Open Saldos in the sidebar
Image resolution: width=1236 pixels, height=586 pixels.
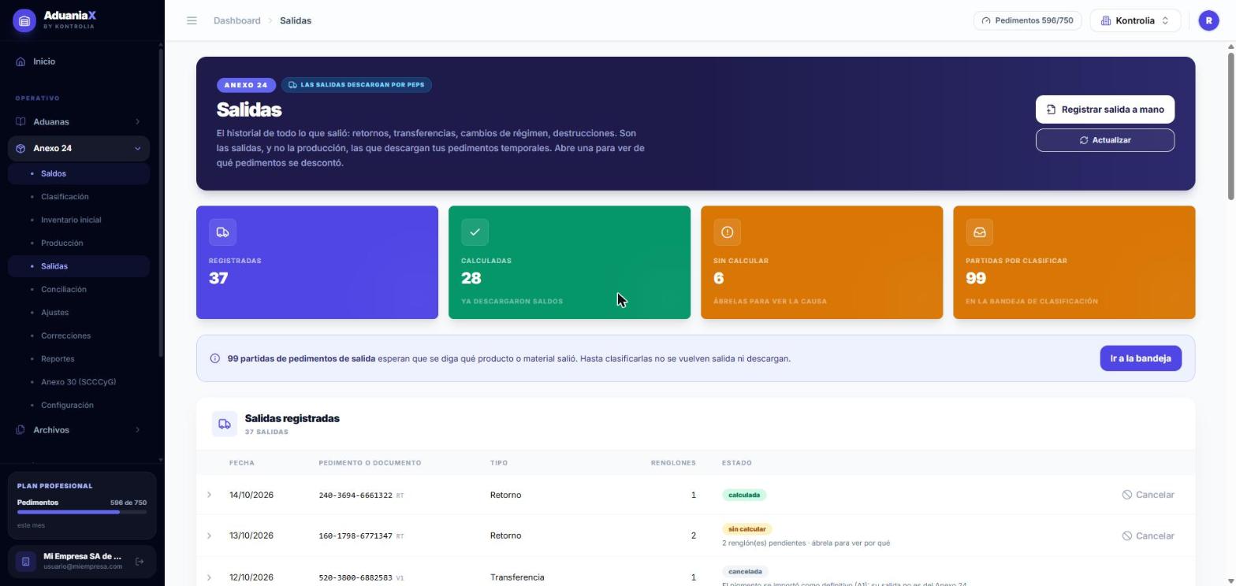click(79, 173)
